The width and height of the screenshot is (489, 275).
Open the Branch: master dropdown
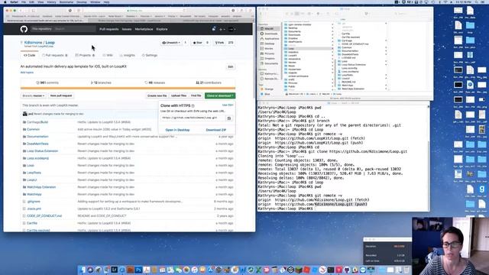pyautogui.click(x=34, y=95)
